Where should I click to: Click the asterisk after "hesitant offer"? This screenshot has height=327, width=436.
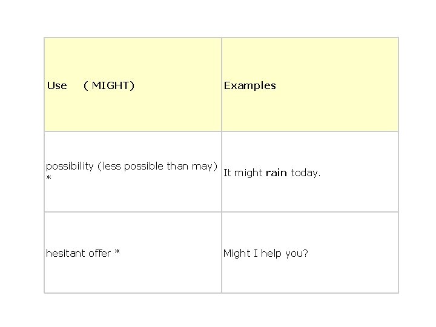click(117, 252)
